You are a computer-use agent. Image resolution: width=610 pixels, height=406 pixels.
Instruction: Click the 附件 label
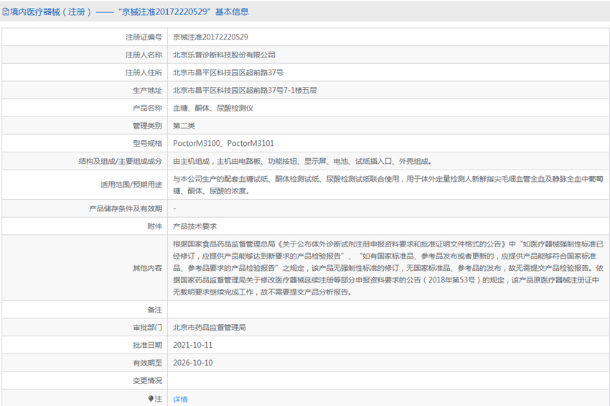click(x=154, y=226)
